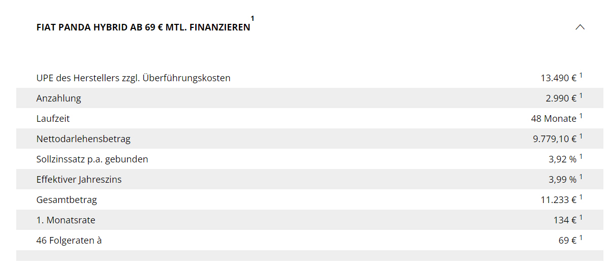Open footnote next to 3,99 % Jahreszins
Screen dimensions: 610x269
581,177
